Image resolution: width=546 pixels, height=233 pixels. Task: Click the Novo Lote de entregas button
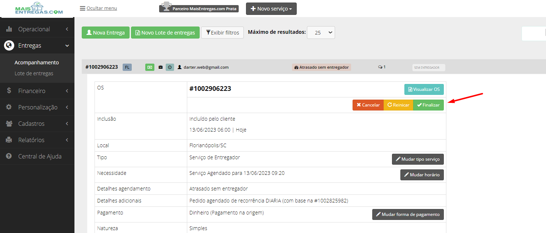pyautogui.click(x=165, y=32)
